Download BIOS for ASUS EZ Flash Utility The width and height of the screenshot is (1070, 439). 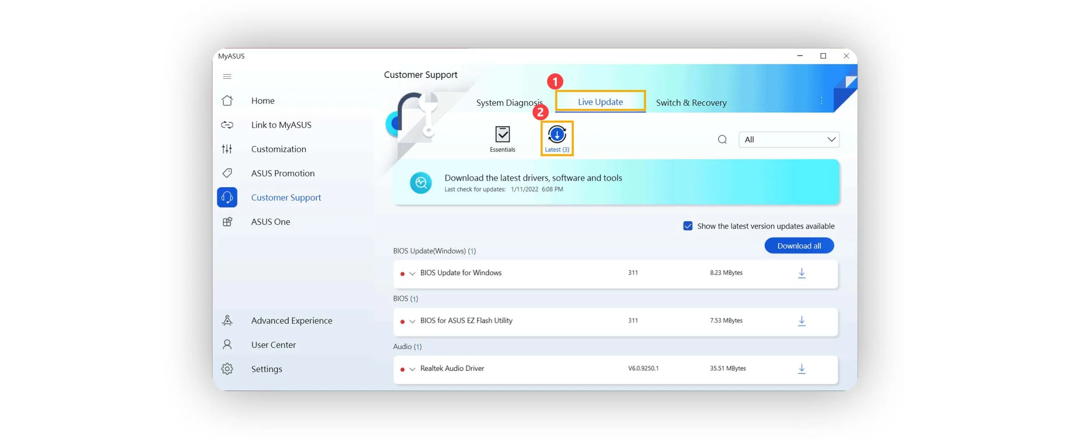[x=801, y=321]
